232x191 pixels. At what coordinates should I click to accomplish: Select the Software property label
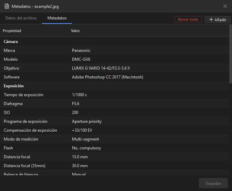click(x=12, y=77)
